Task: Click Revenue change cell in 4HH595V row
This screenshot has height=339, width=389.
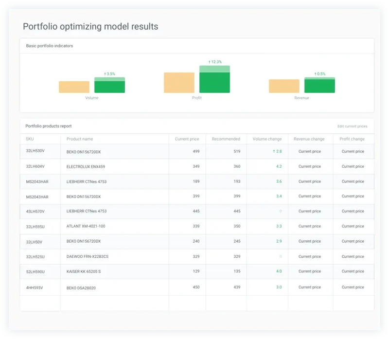Action: 310,287
